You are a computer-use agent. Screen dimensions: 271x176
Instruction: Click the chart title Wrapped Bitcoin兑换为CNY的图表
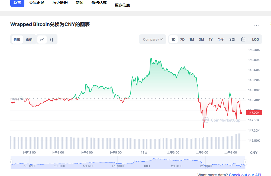[50, 24]
